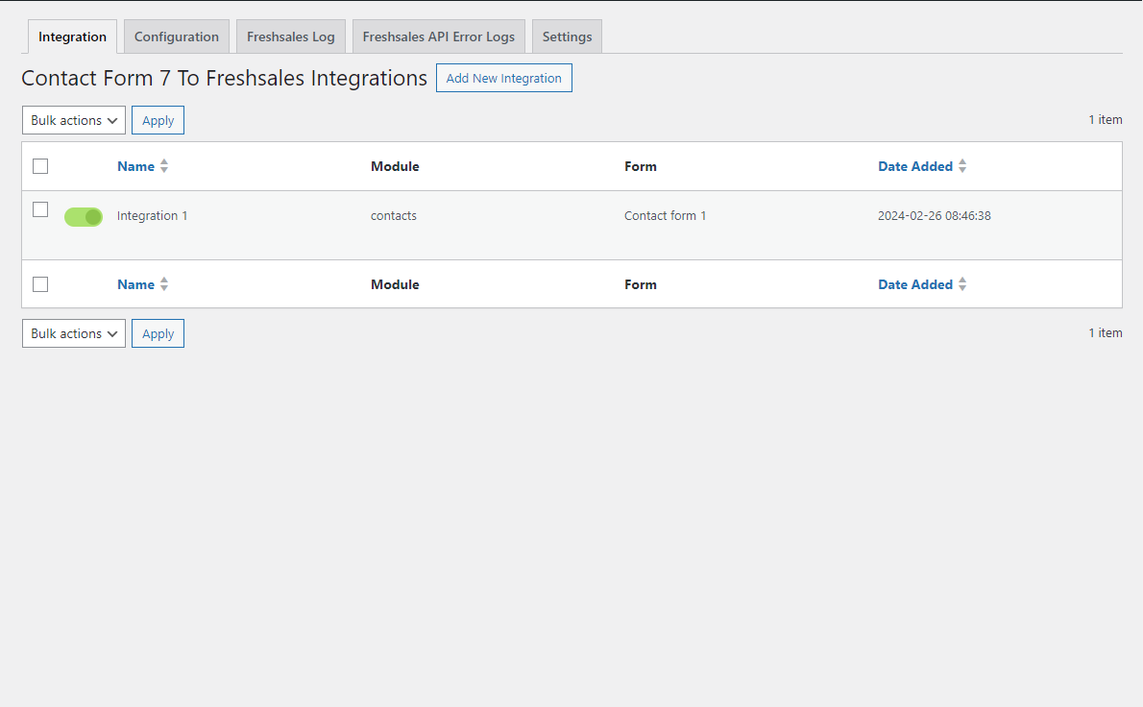This screenshot has height=707, width=1143.
Task: Click the date 2024-02-26 08:46:38
Action: tap(934, 216)
